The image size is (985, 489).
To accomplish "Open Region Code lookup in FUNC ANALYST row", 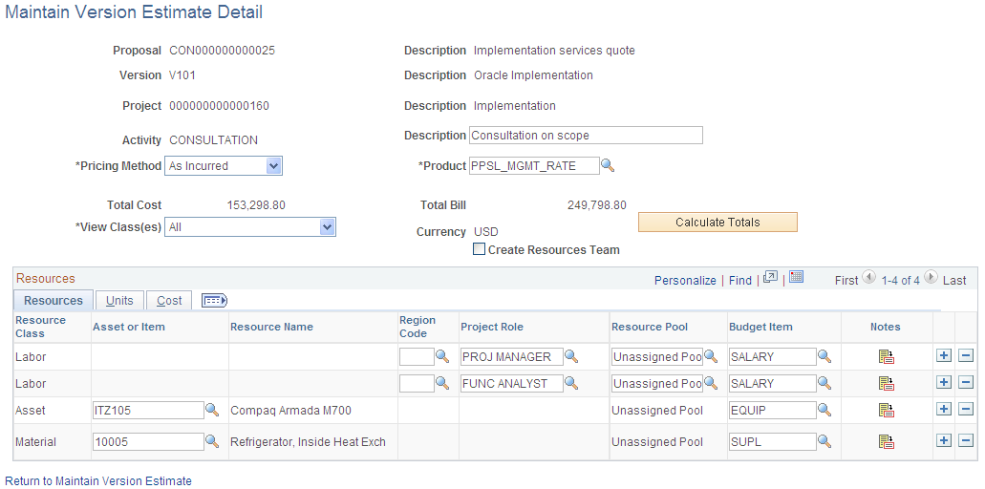I will coord(442,383).
